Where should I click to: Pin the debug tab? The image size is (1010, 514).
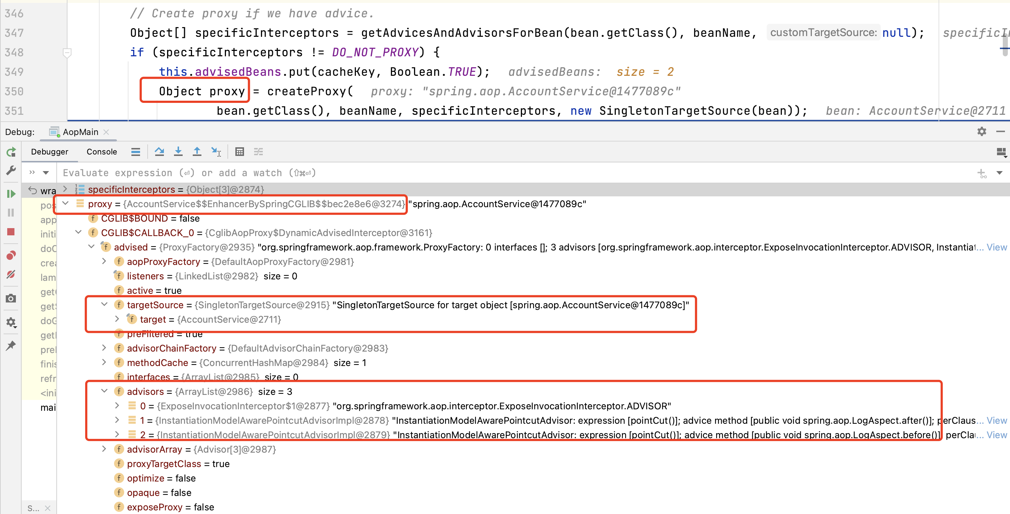pos(11,346)
